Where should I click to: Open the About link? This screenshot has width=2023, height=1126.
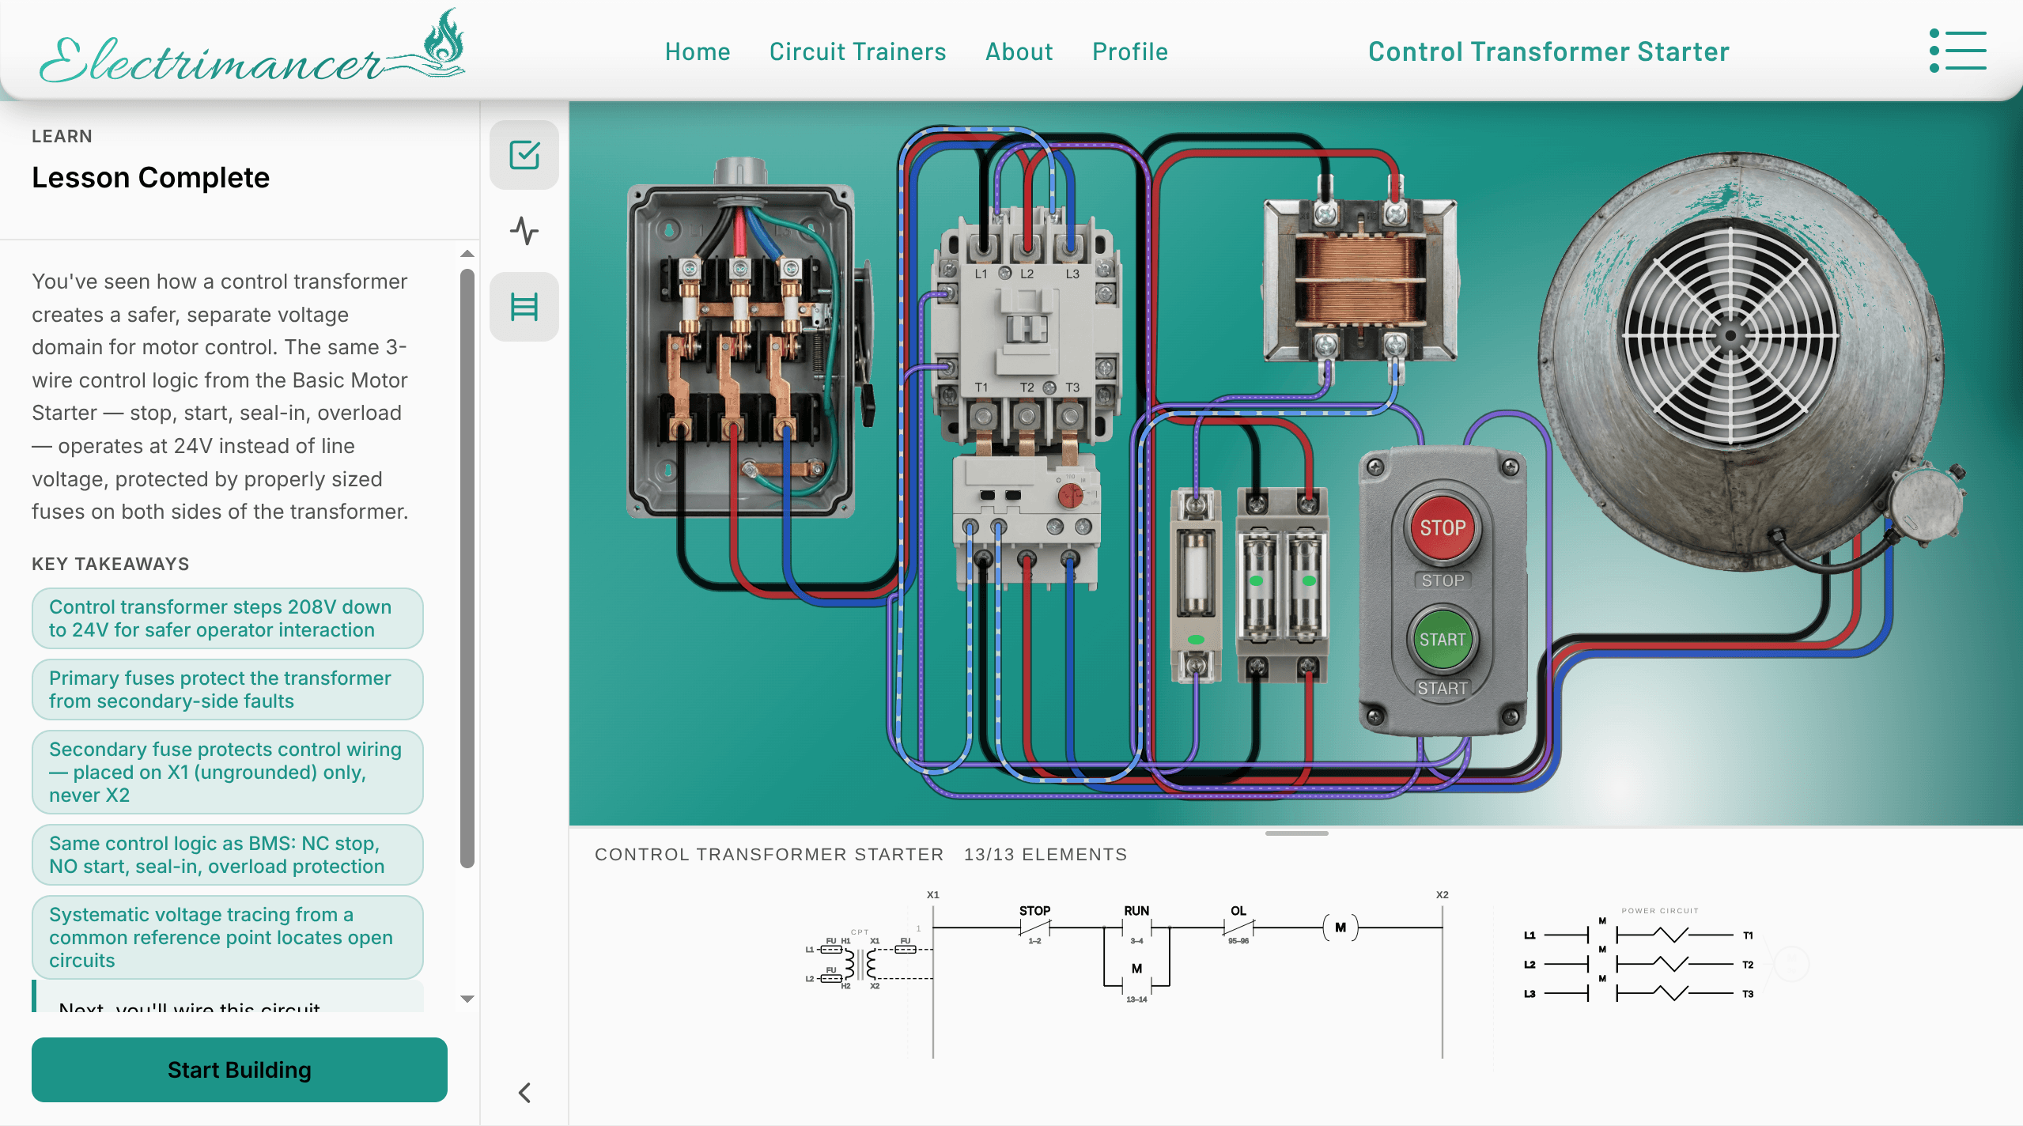point(1019,51)
